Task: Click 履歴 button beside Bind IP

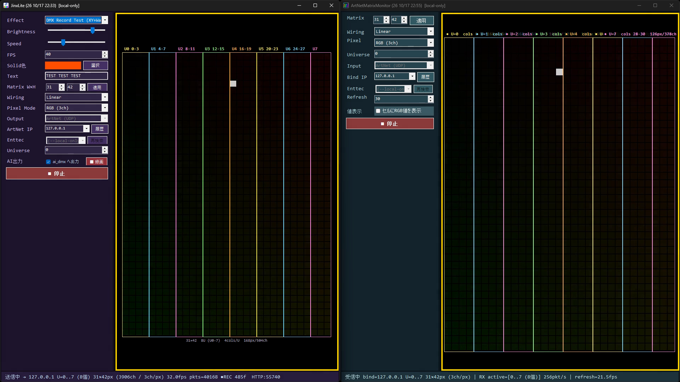Action: pos(425,77)
